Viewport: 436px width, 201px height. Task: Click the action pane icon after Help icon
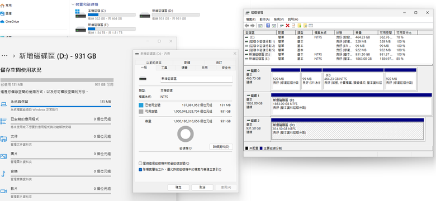(x=274, y=26)
